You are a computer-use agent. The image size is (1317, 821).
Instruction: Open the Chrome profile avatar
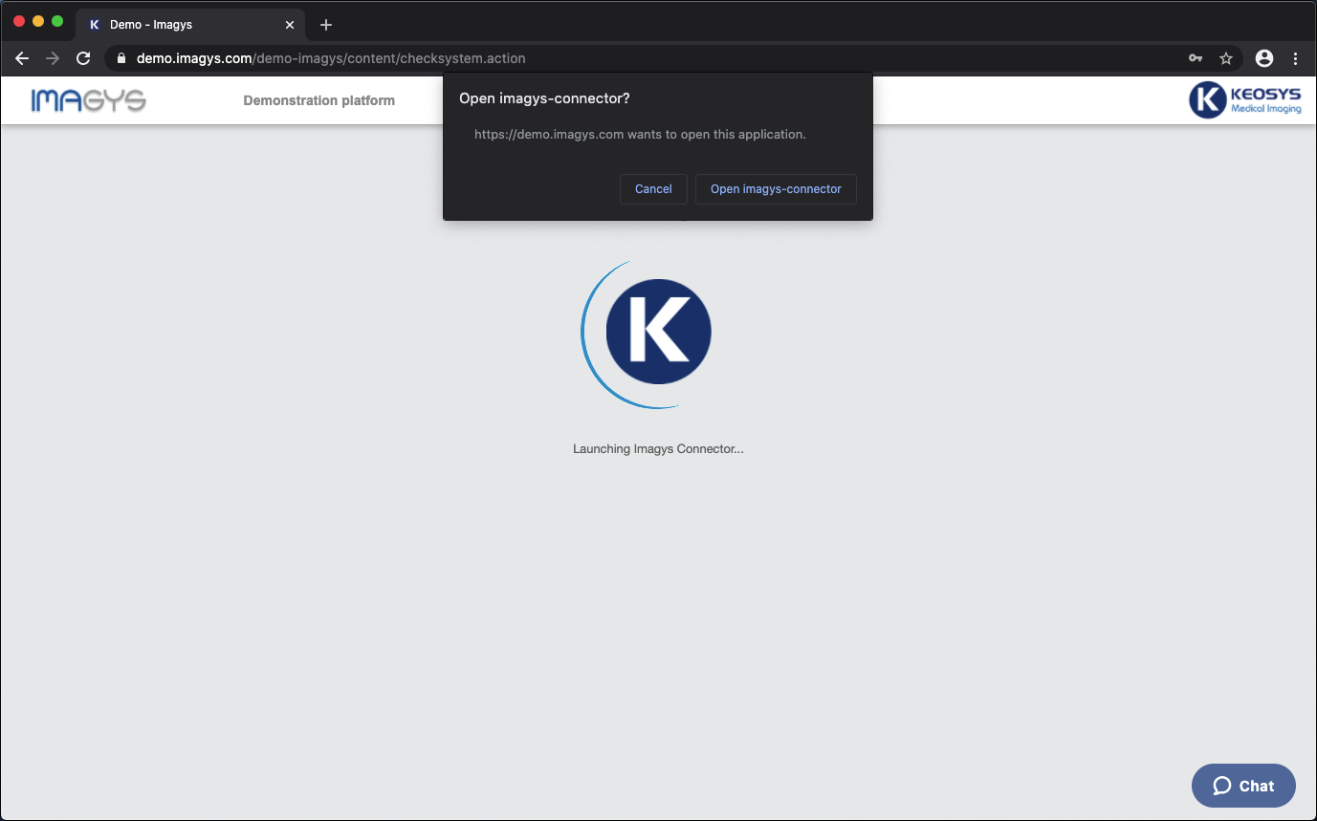(x=1264, y=58)
